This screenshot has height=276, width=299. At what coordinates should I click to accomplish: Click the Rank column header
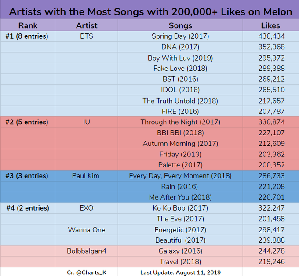[x=28, y=25]
